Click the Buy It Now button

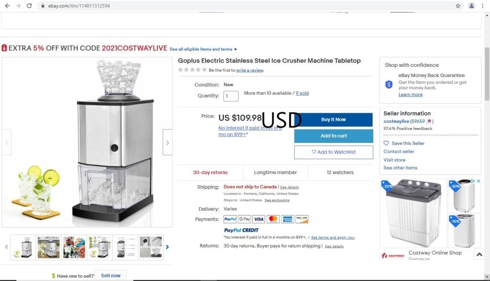click(x=334, y=119)
